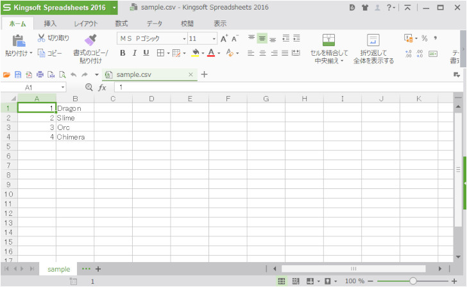This screenshot has width=467, height=287.
Task: Click the Paste clipboard icon
Action: click(x=19, y=41)
